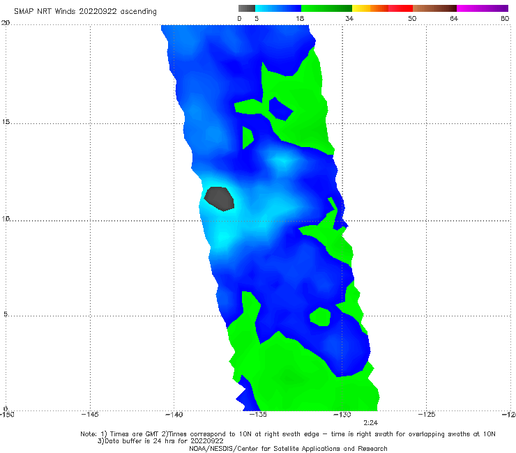Click the swath time label '2:24'

coord(370,423)
